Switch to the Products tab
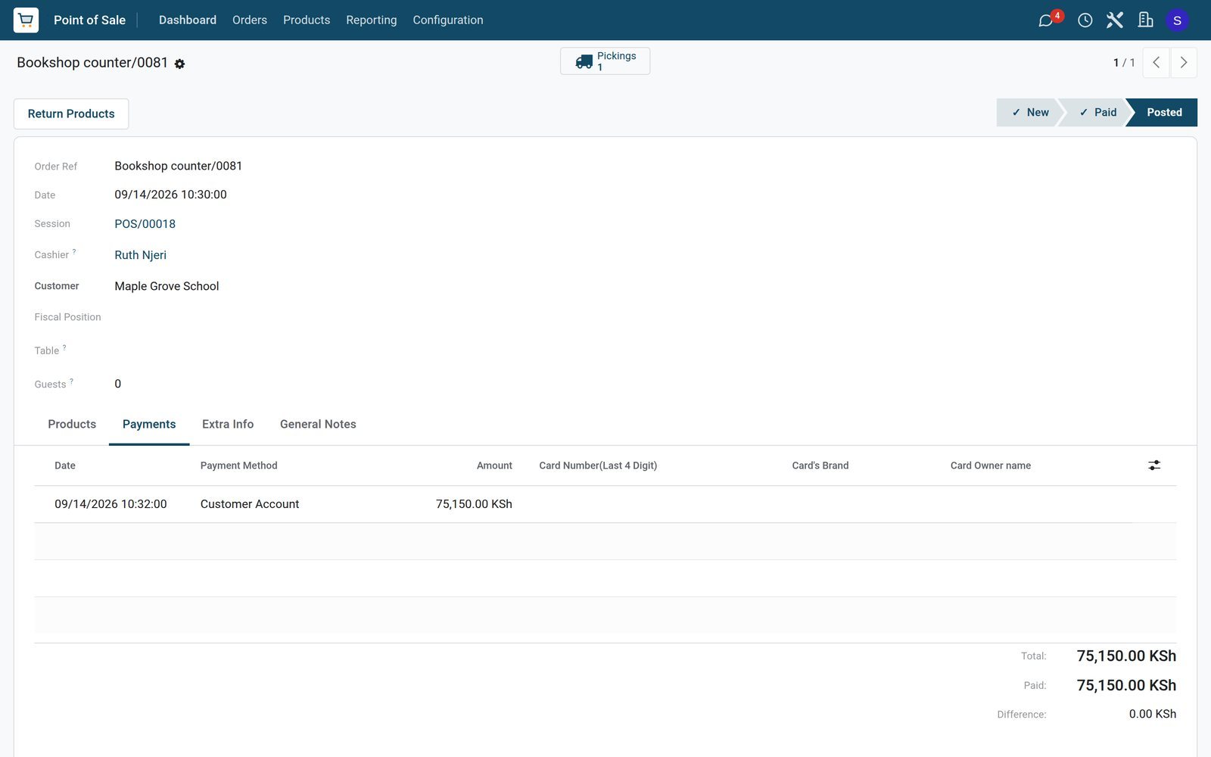 [72, 424]
